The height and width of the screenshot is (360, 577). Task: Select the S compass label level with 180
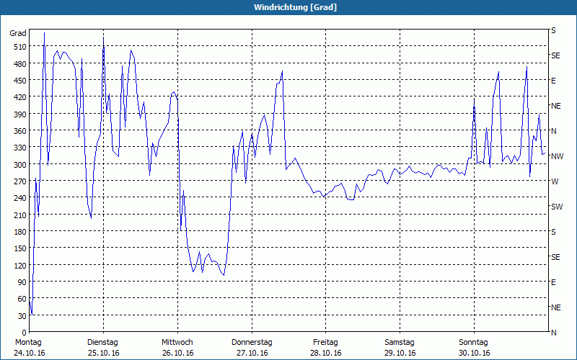(553, 232)
